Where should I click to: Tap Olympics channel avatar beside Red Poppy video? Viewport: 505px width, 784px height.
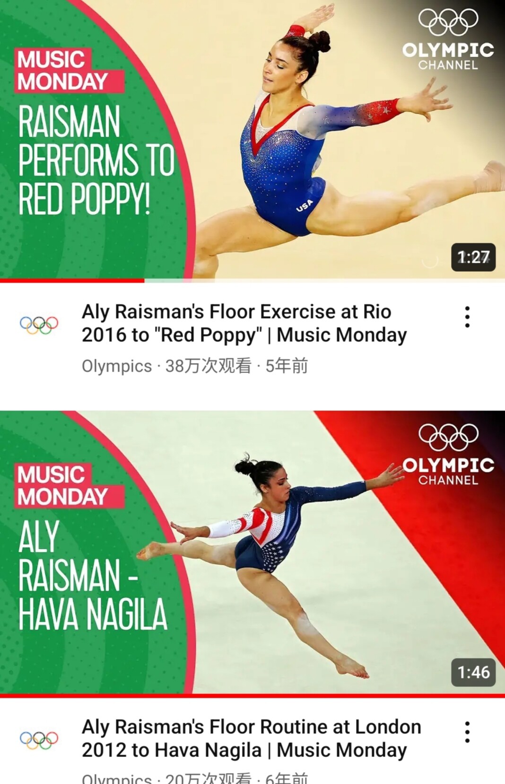(39, 324)
